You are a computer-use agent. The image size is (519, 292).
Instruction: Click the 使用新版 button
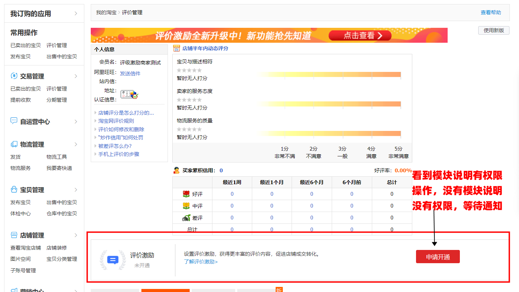(494, 30)
